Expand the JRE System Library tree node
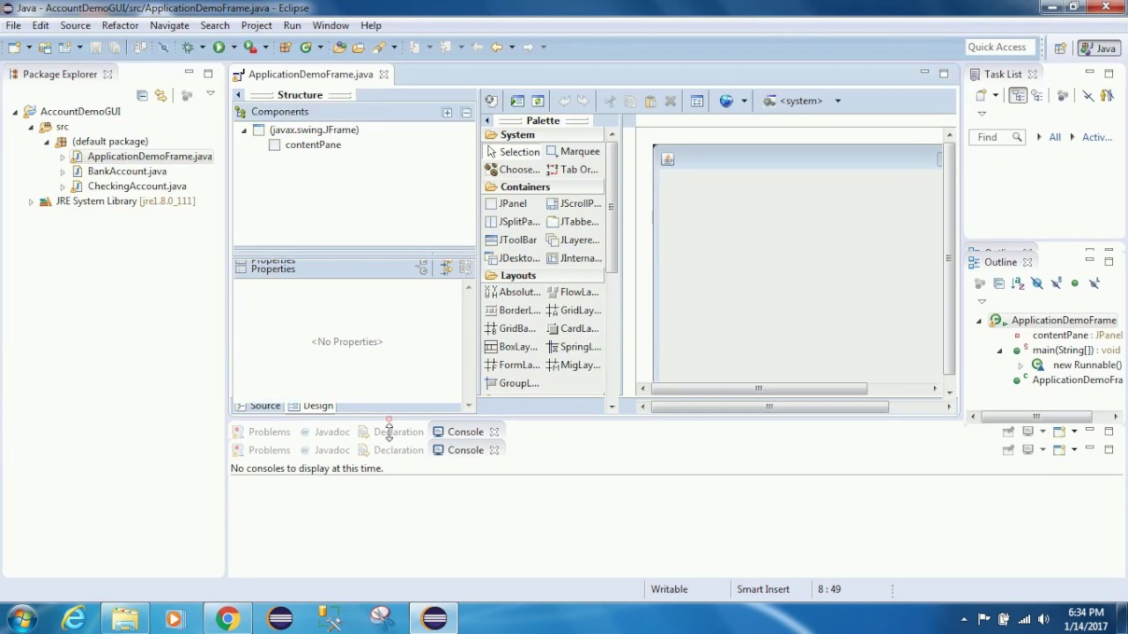This screenshot has height=634, width=1128. coord(31,202)
